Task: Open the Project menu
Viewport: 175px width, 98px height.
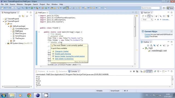Action: tap(42, 4)
